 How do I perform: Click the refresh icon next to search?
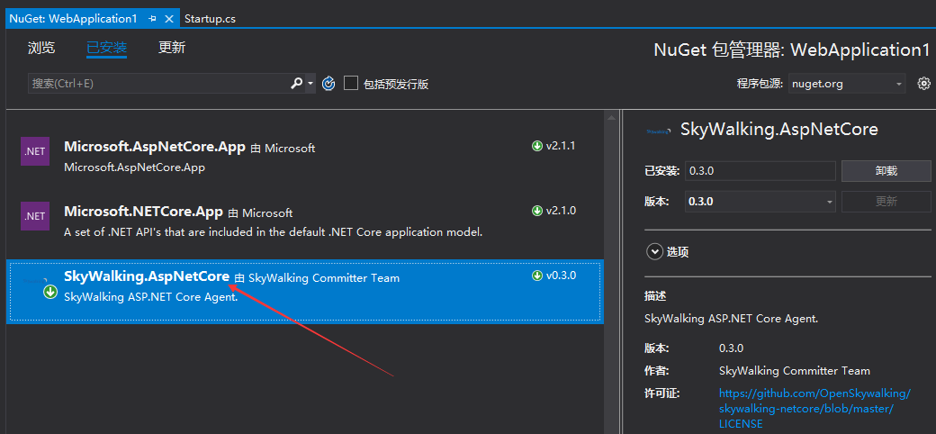(x=328, y=84)
